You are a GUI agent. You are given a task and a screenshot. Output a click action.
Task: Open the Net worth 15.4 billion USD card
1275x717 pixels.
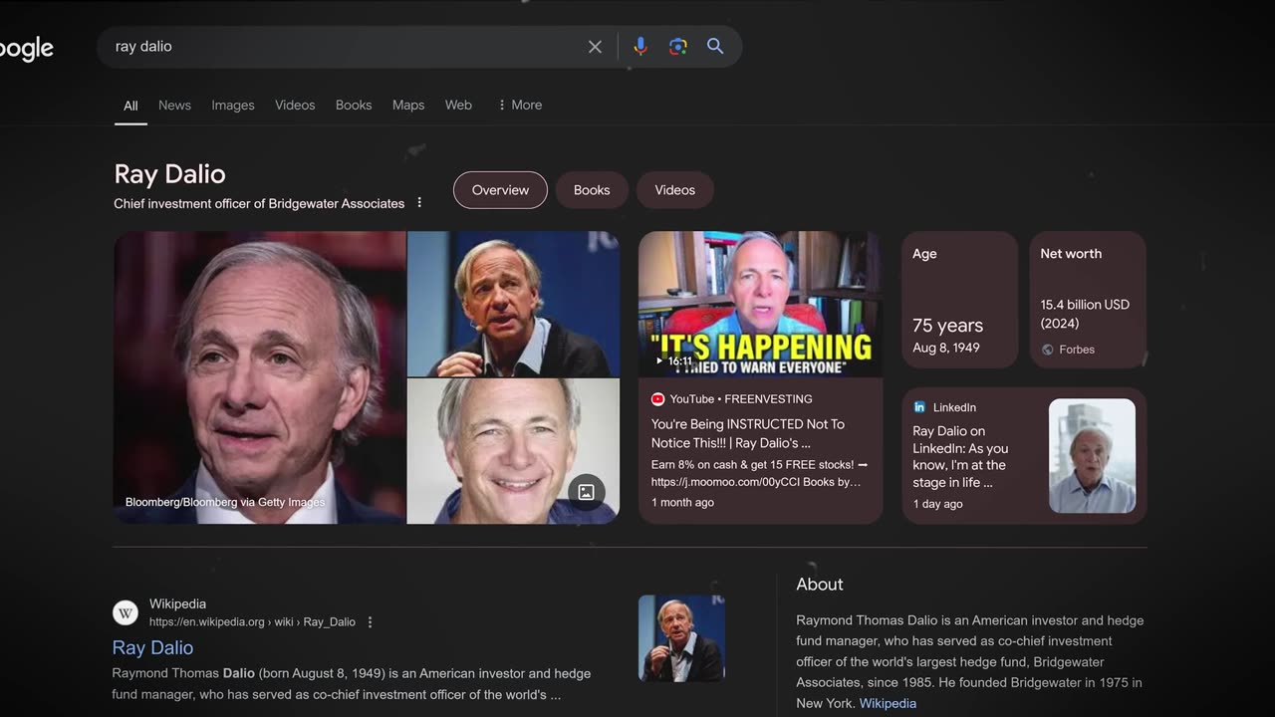1088,300
